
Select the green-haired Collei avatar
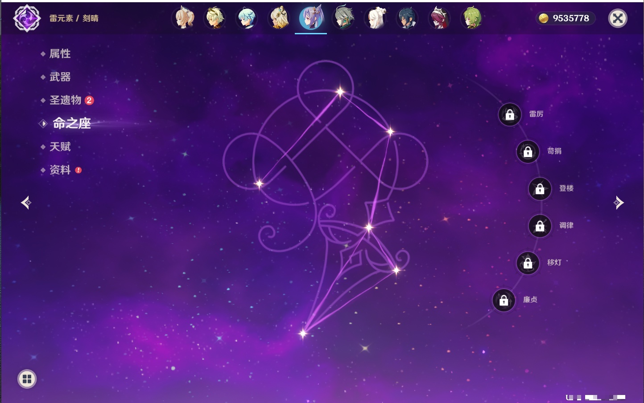(471, 18)
